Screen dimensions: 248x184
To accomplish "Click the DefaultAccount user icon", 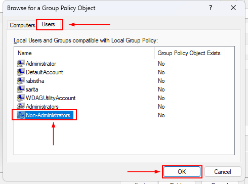I will point(21,72).
